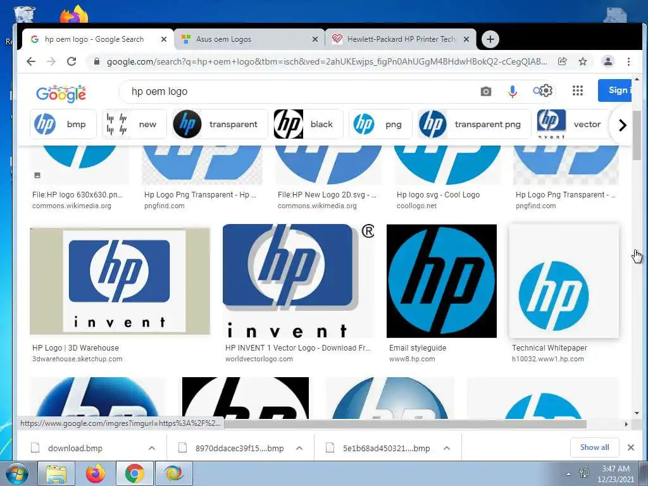Bookmark this page with the star icon
Screen dimensions: 648x486
tap(583, 61)
